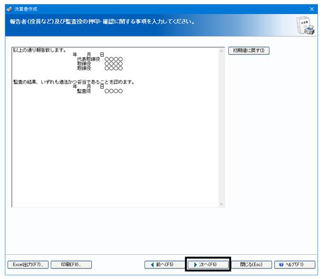Open the 印刷(F8) print dialog
324x279 pixels.
tap(71, 265)
